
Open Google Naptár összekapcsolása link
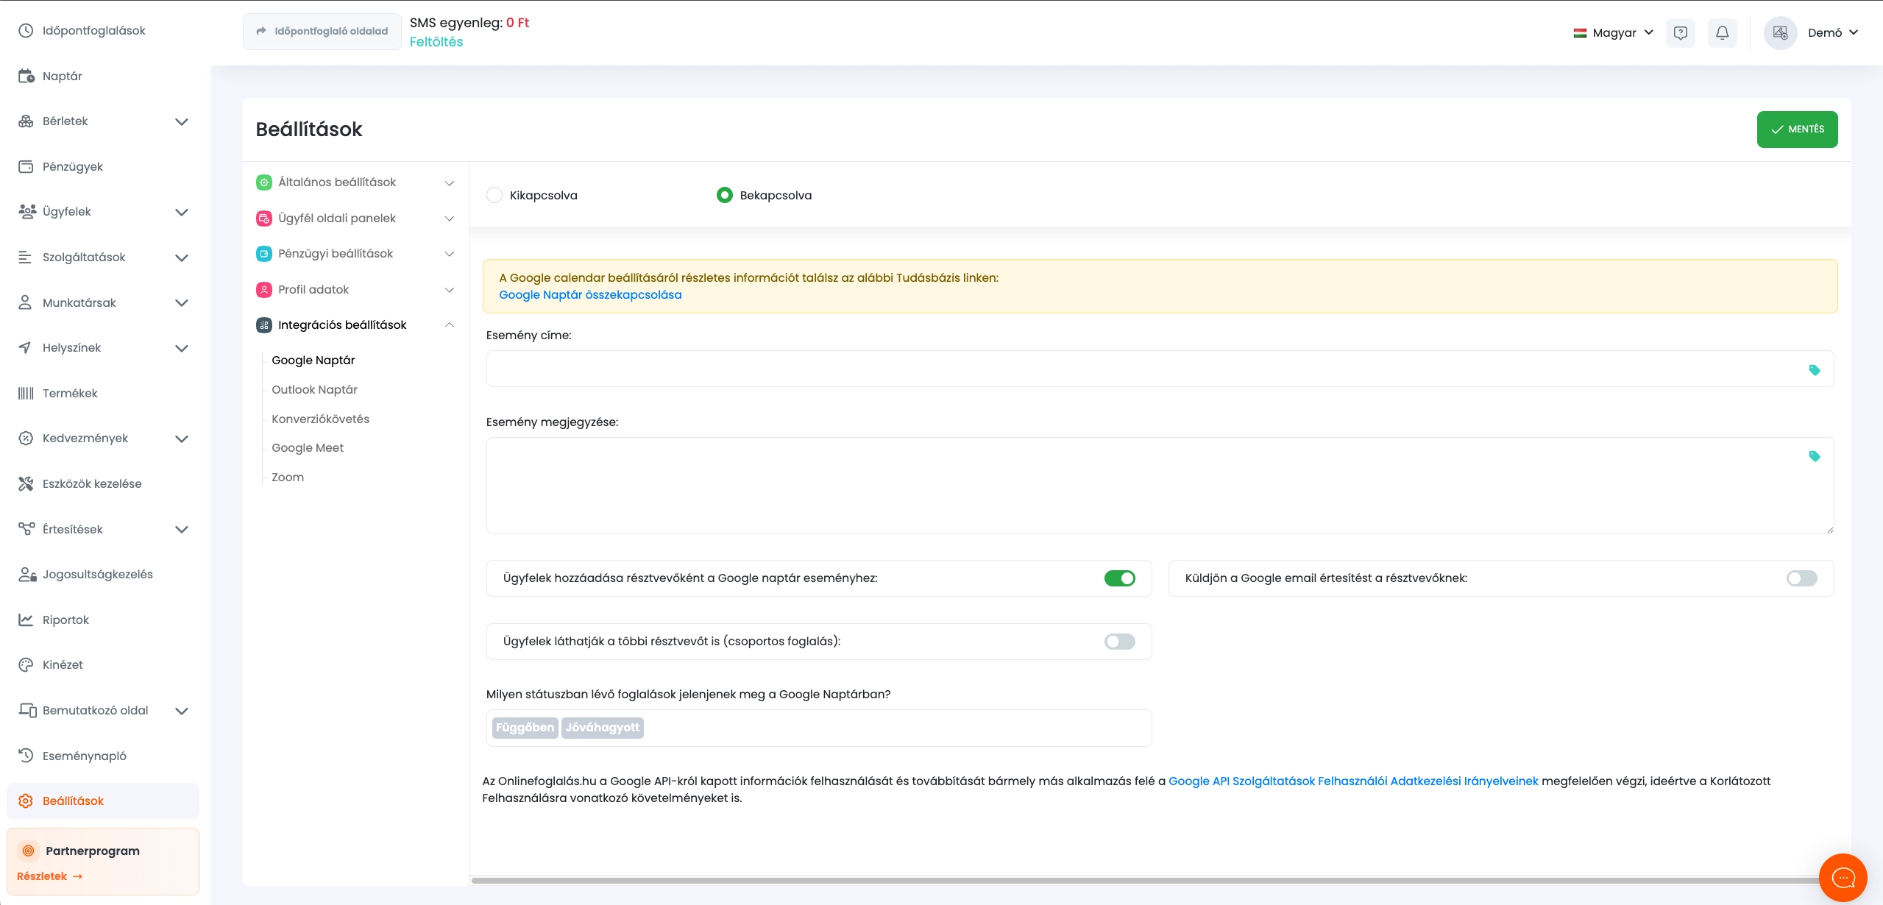pos(590,295)
